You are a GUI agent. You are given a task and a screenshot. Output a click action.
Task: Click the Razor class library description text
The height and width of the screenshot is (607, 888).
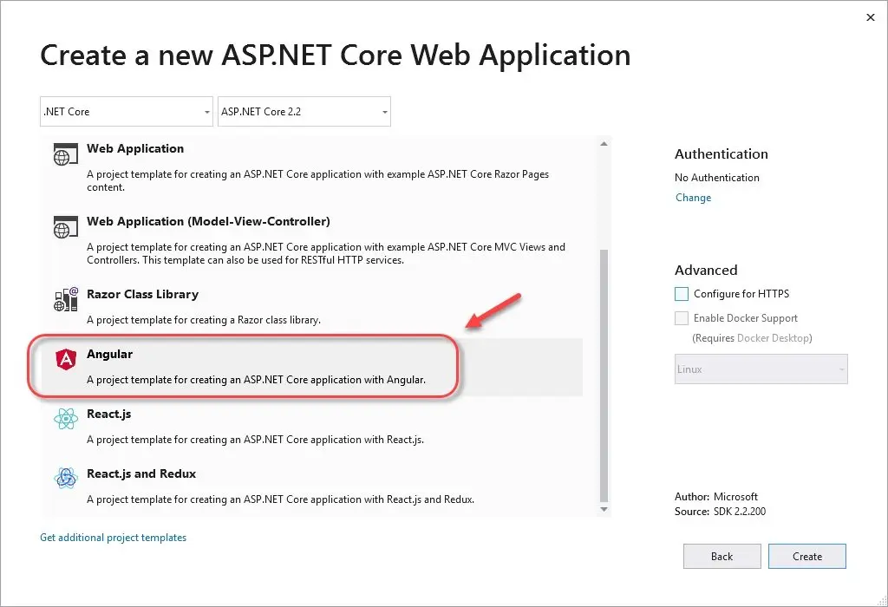click(x=204, y=320)
